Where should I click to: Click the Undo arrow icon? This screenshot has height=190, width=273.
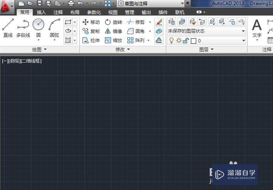(x=80, y=3)
